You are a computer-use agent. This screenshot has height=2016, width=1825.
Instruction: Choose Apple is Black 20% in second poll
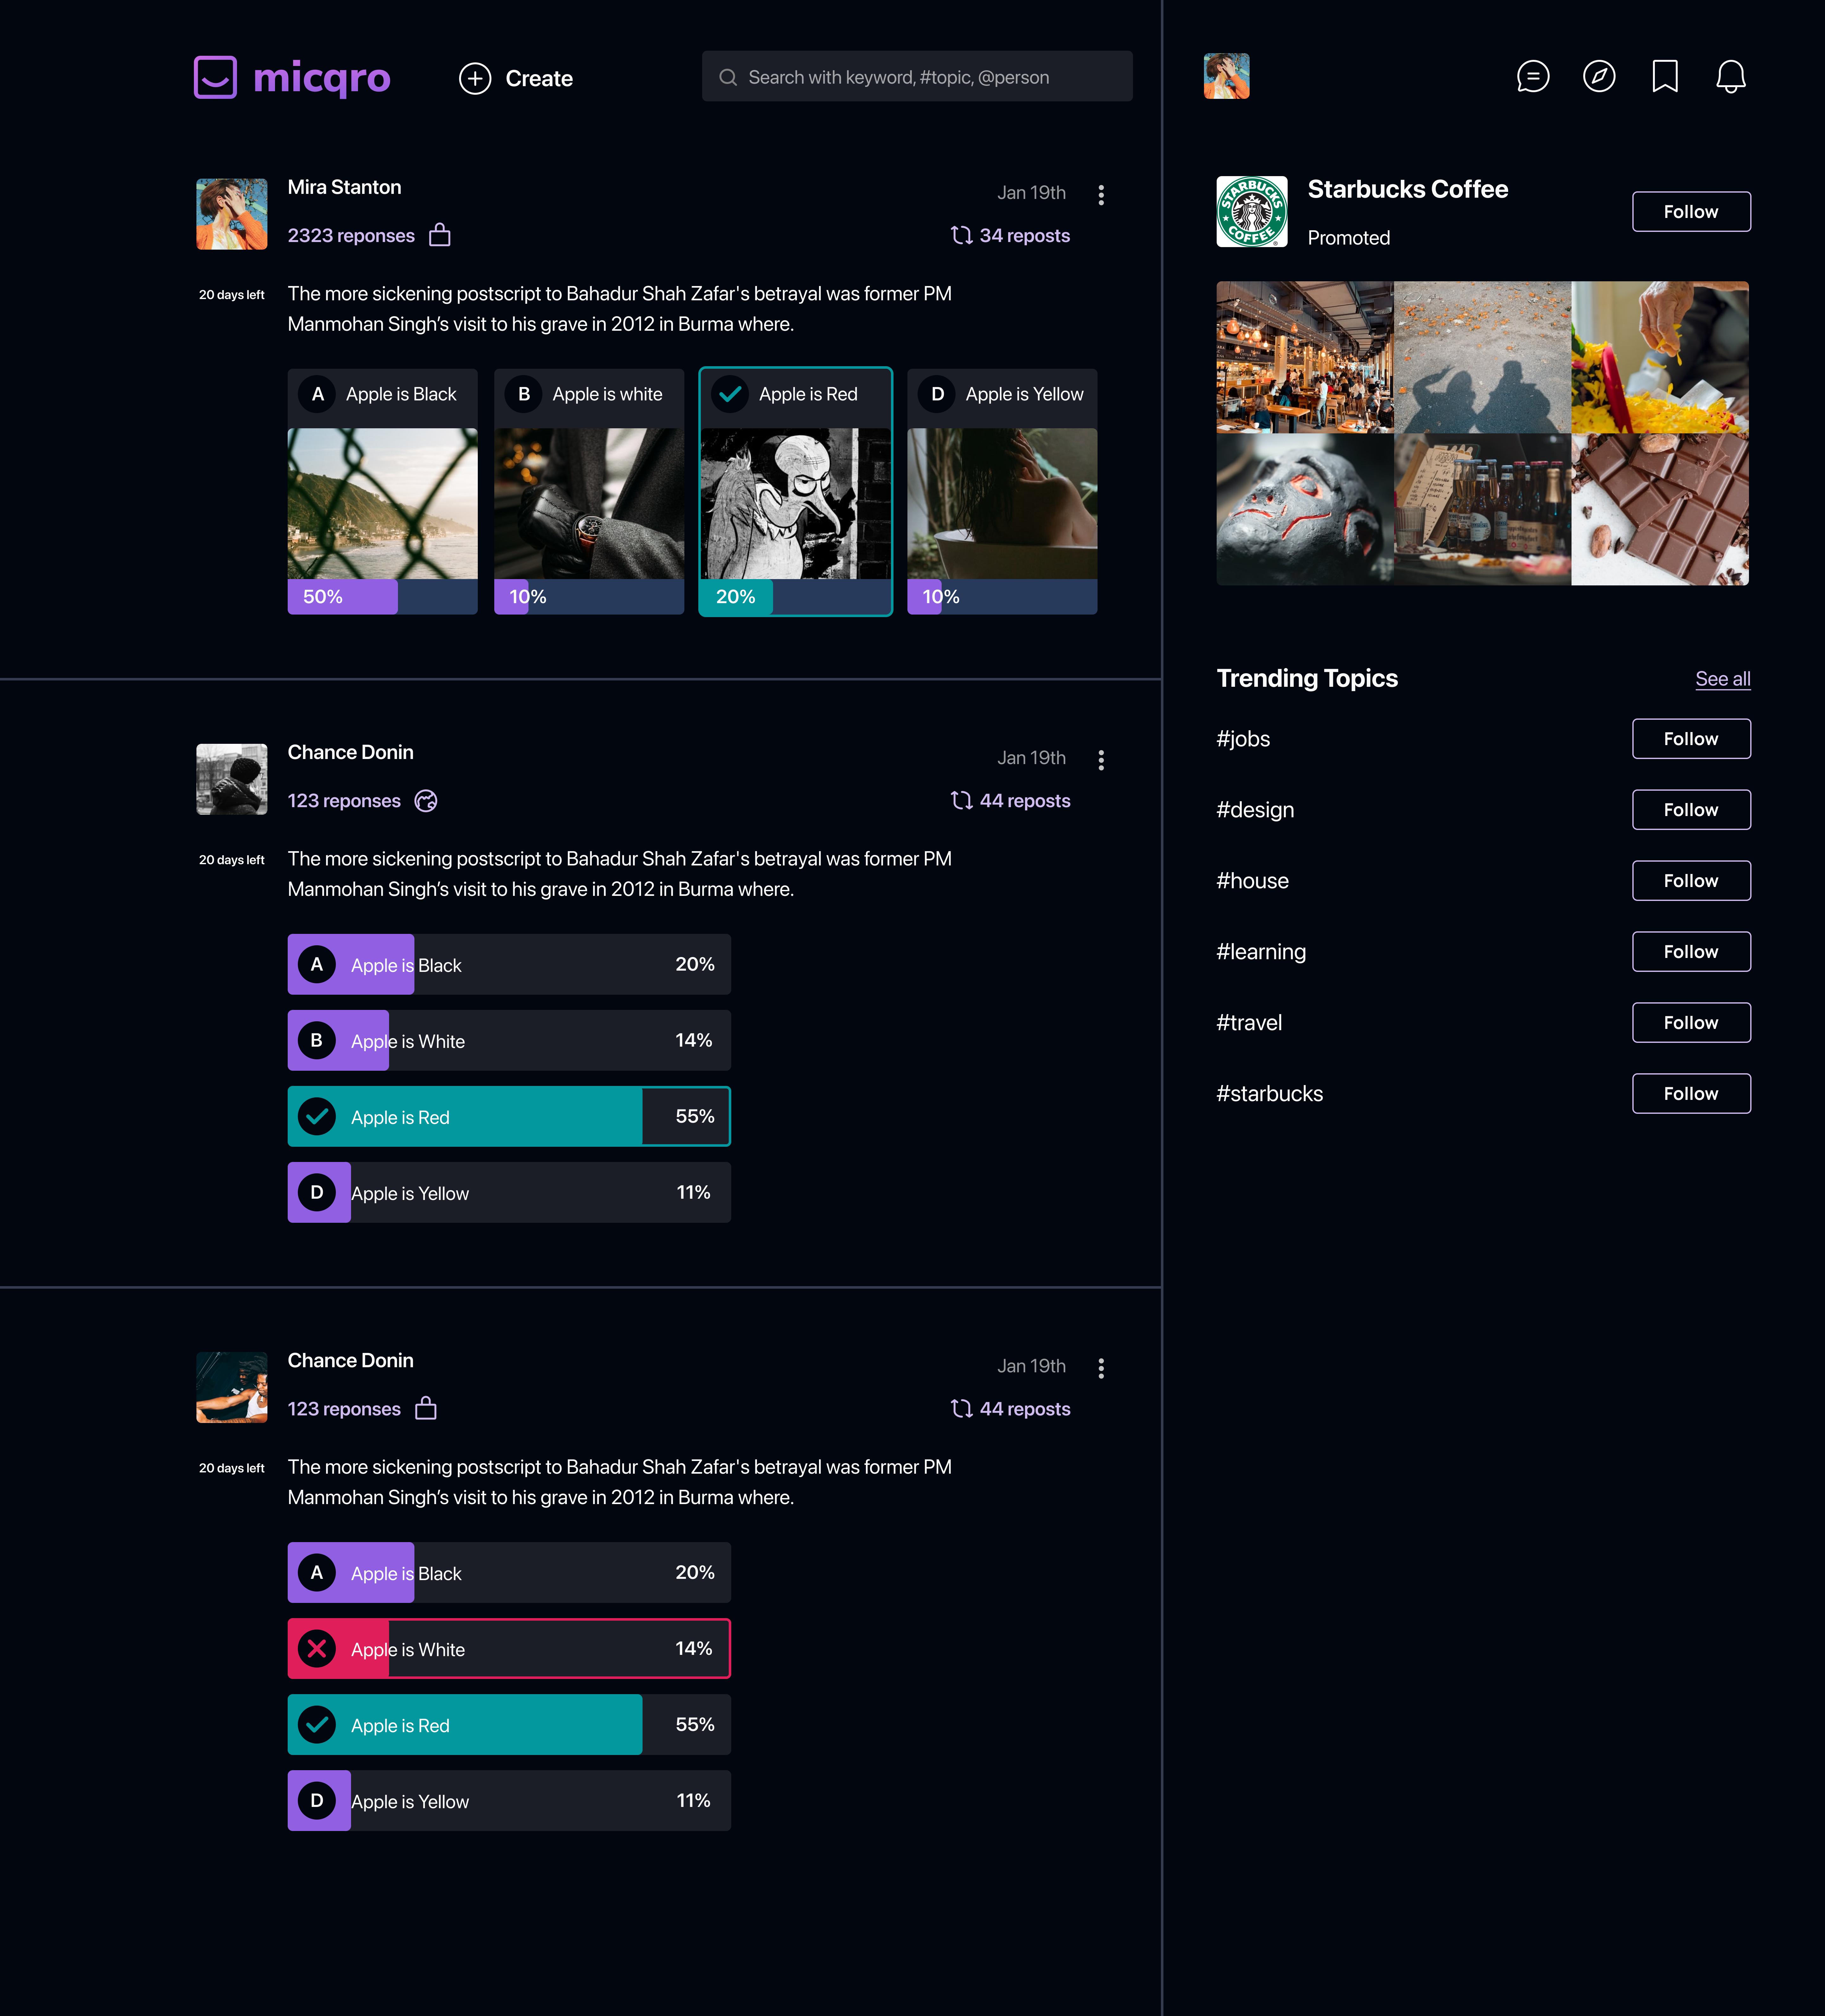point(509,964)
